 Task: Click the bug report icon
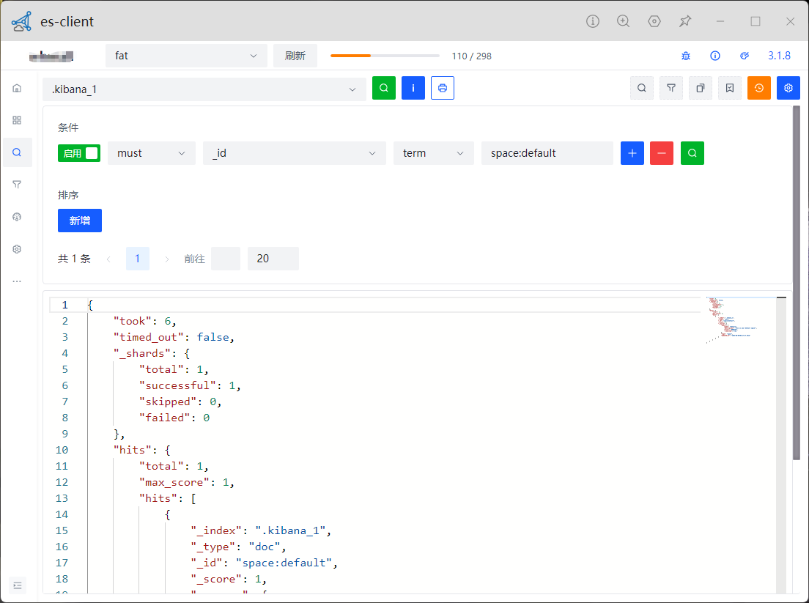(x=686, y=56)
